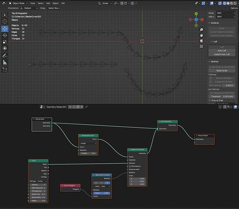Toggle proportional editing icon

point(132,3)
